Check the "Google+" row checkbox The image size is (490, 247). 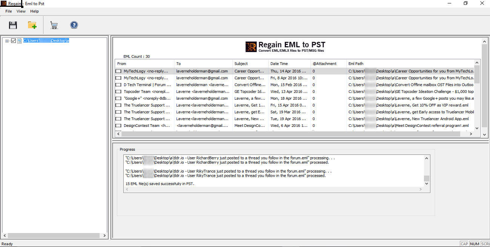pos(119,98)
